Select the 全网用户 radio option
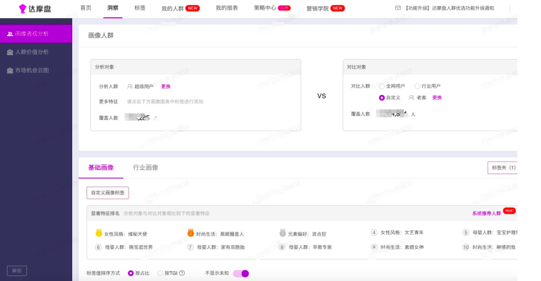The image size is (541, 281). [382, 86]
